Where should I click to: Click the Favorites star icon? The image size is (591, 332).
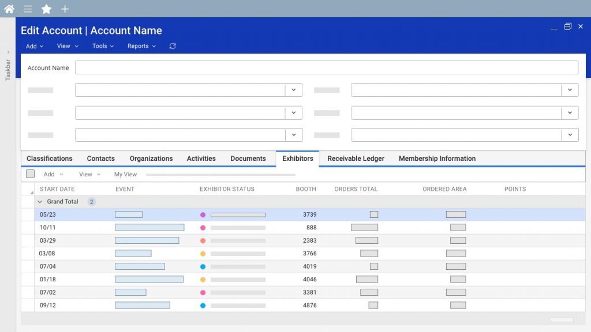coord(46,9)
